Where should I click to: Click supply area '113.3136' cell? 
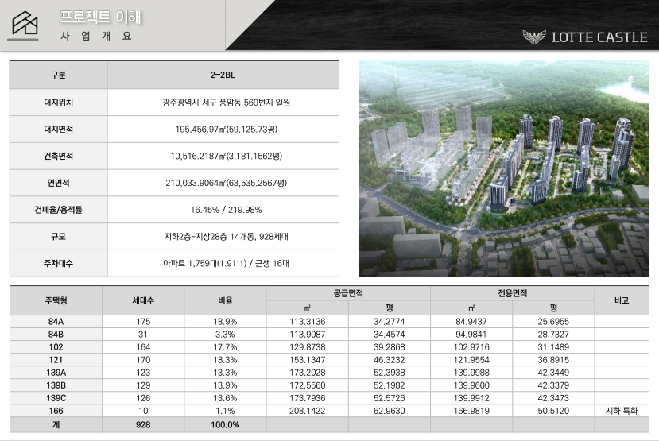307,322
